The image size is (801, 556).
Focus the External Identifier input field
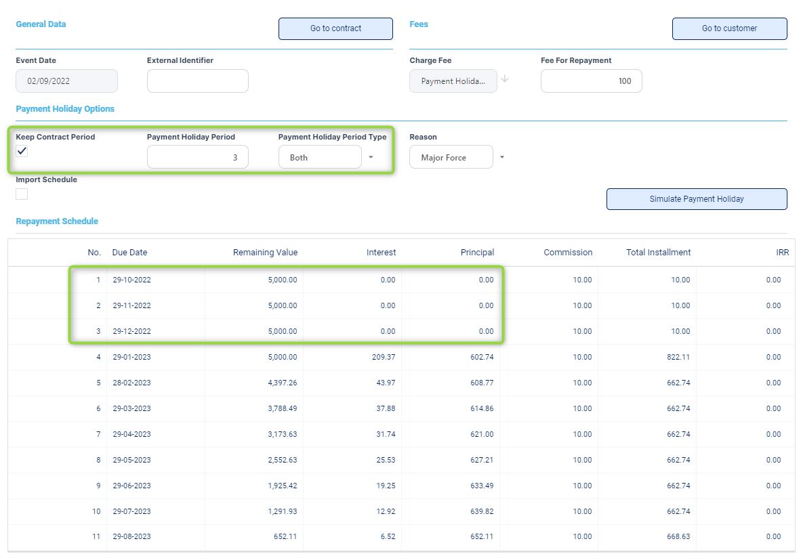197,81
